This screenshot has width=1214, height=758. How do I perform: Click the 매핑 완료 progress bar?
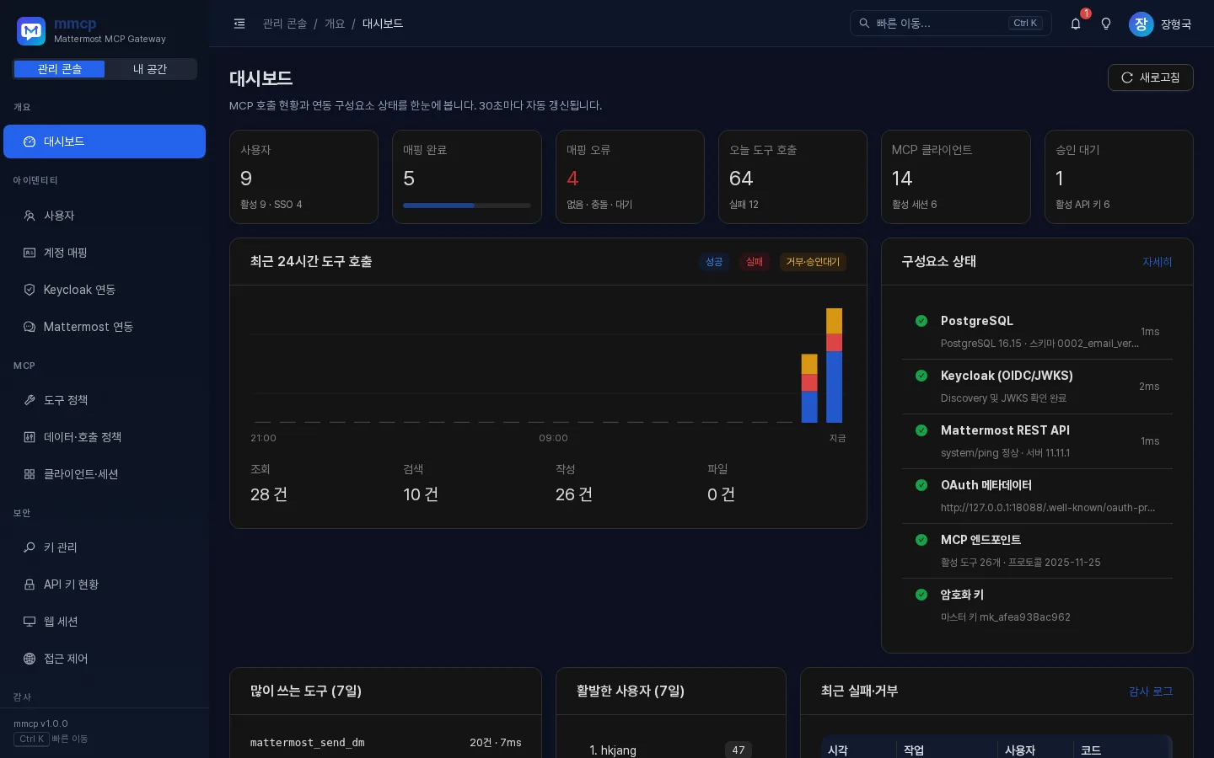(467, 206)
